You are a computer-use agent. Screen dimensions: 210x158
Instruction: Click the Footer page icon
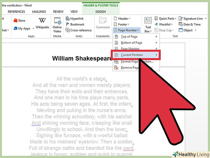(x=115, y=24)
